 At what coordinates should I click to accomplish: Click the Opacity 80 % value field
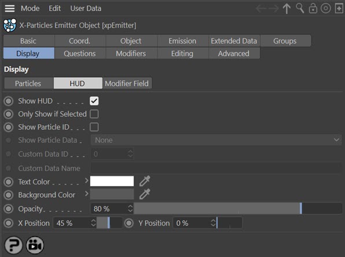[x=109, y=208]
